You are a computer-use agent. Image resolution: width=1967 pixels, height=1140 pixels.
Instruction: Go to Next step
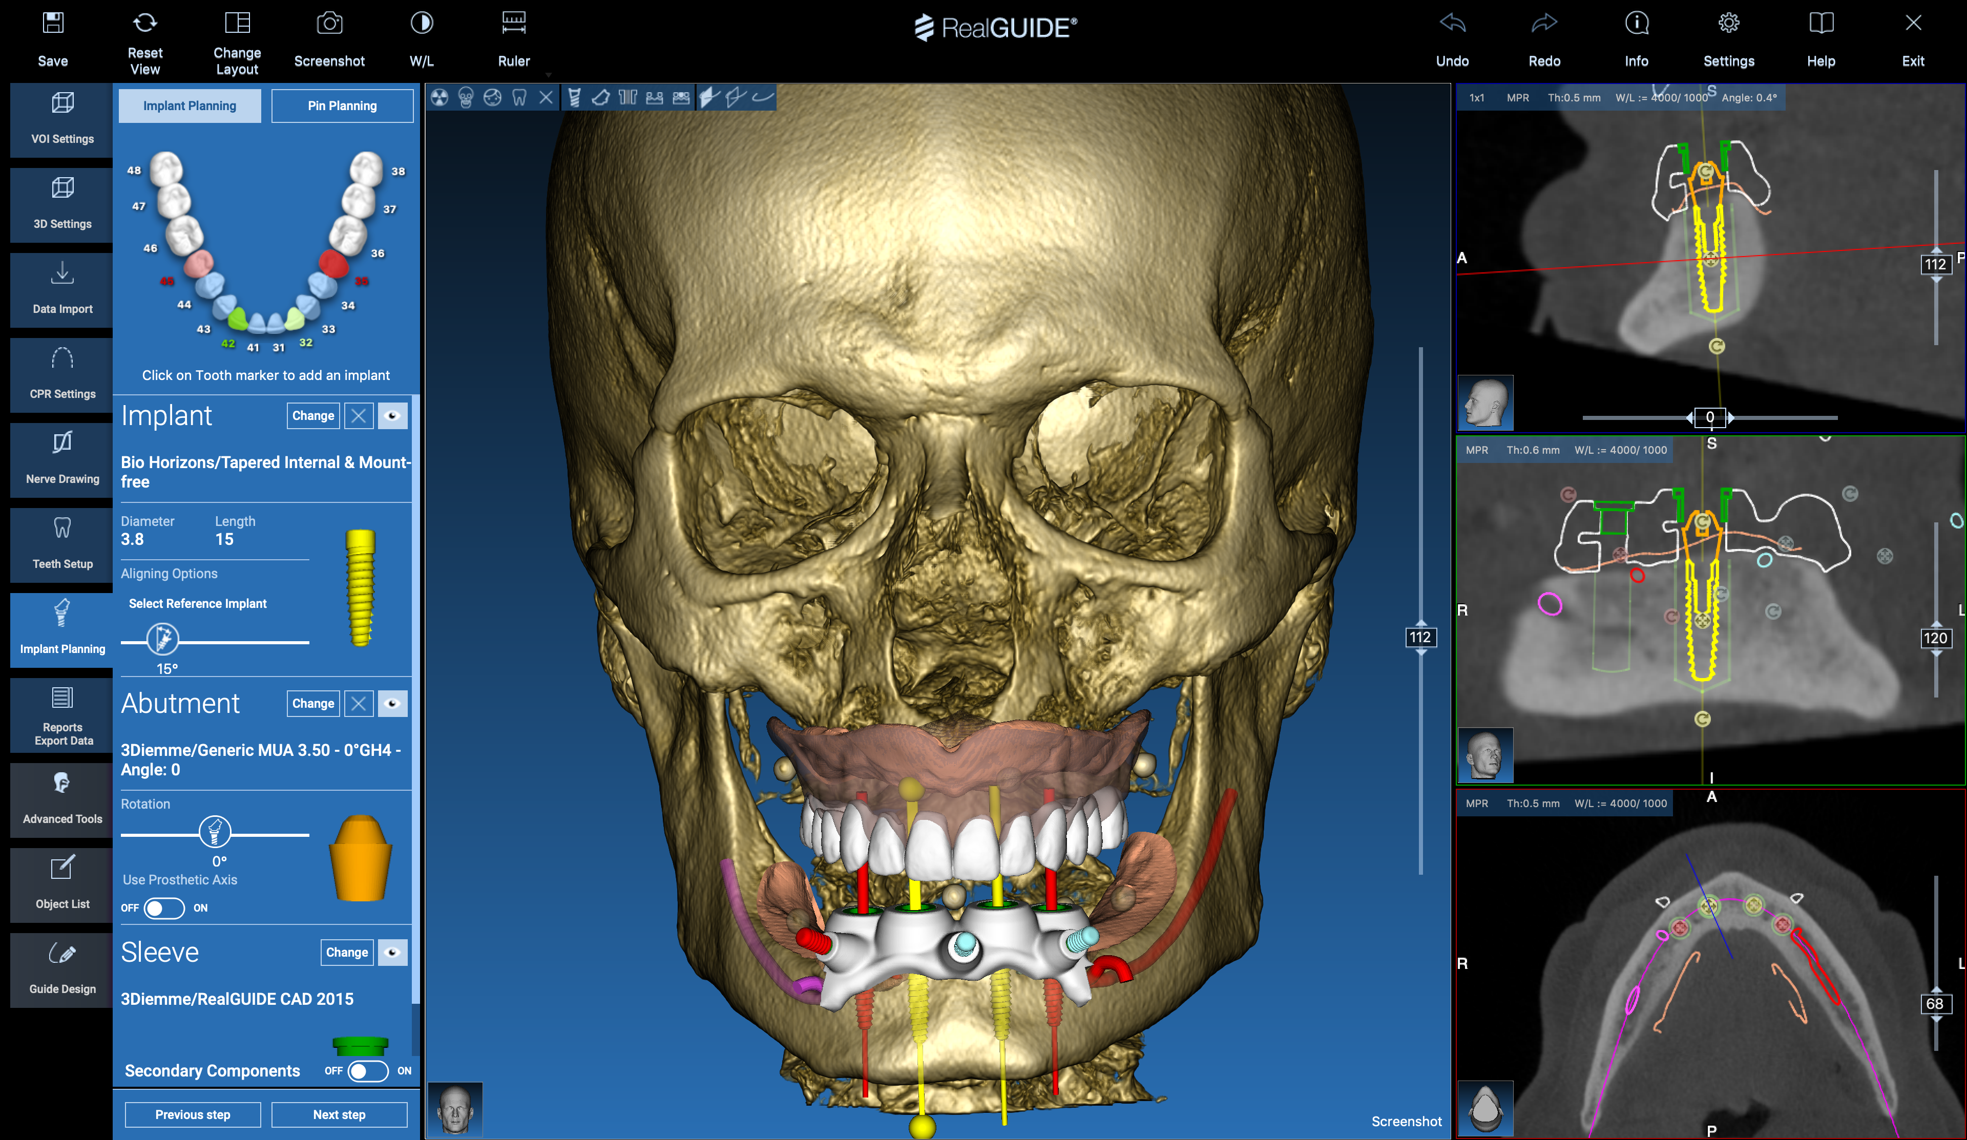click(x=340, y=1115)
